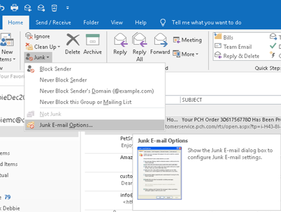The image size is (281, 212).
Task: Open the View ribbon tab
Action: tap(117, 22)
